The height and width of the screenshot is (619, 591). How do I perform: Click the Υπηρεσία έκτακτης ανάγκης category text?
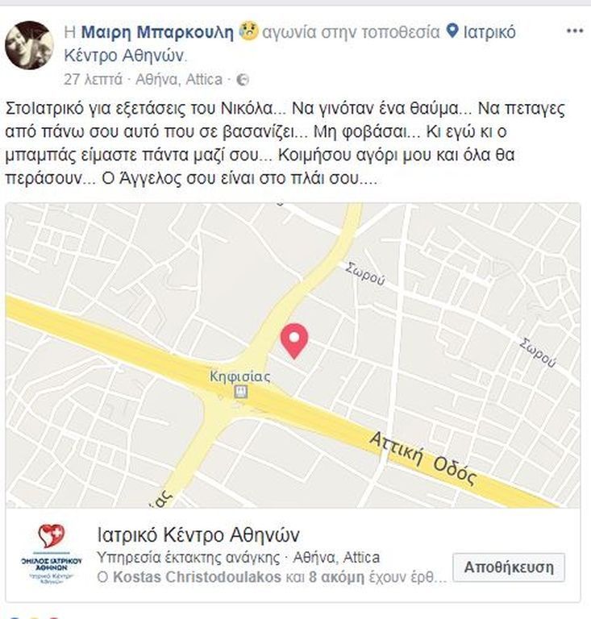pos(189,558)
